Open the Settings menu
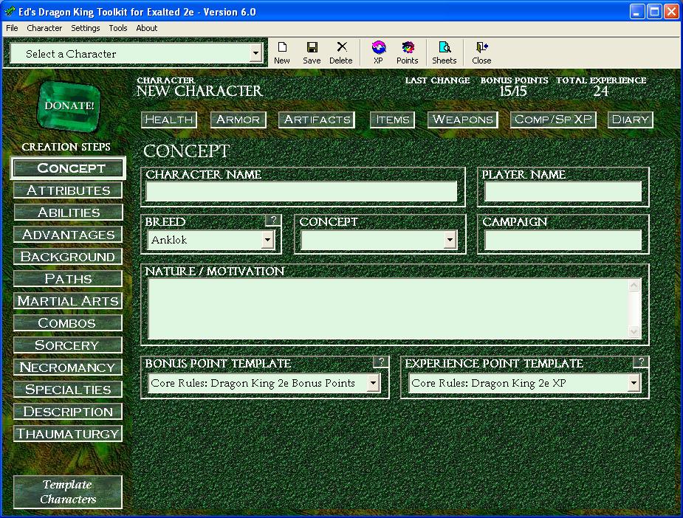Image resolution: width=683 pixels, height=518 pixels. 86,28
